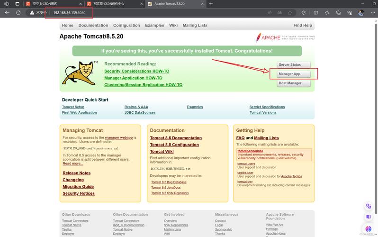
Task: Open Wiki in Tomcat navigation bar
Action: [x=173, y=25]
